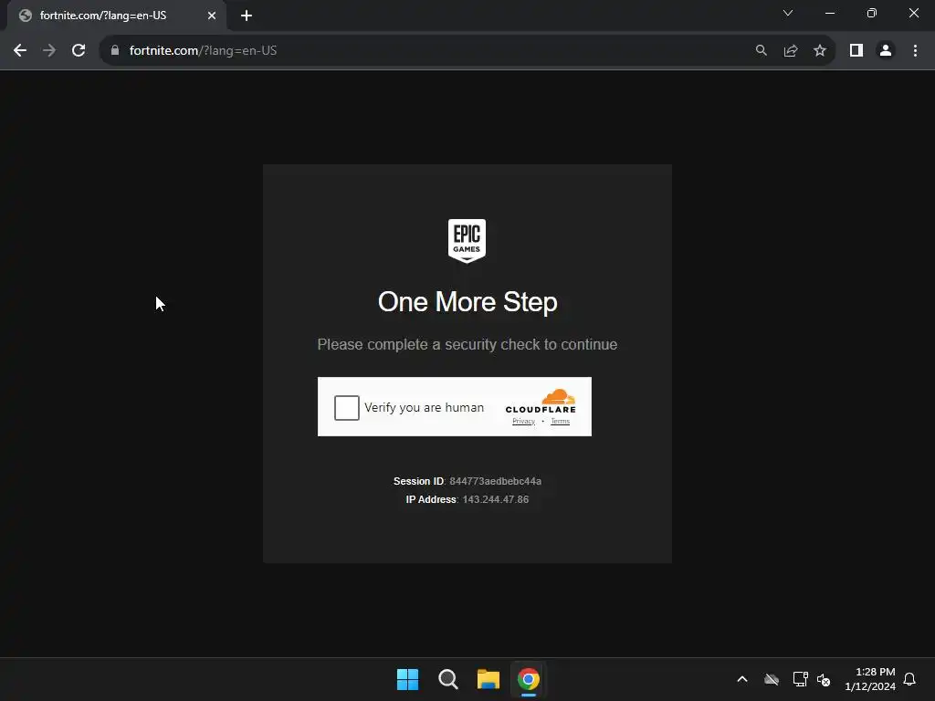This screenshot has width=935, height=701.
Task: Open the Chrome profile menu
Action: [886, 51]
